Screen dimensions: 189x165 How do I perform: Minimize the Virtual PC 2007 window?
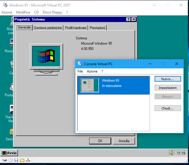[154, 5]
